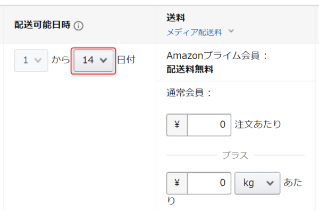This screenshot has width=319, height=211.
Task: Click the 配送料無料 bold text
Action: [190, 69]
